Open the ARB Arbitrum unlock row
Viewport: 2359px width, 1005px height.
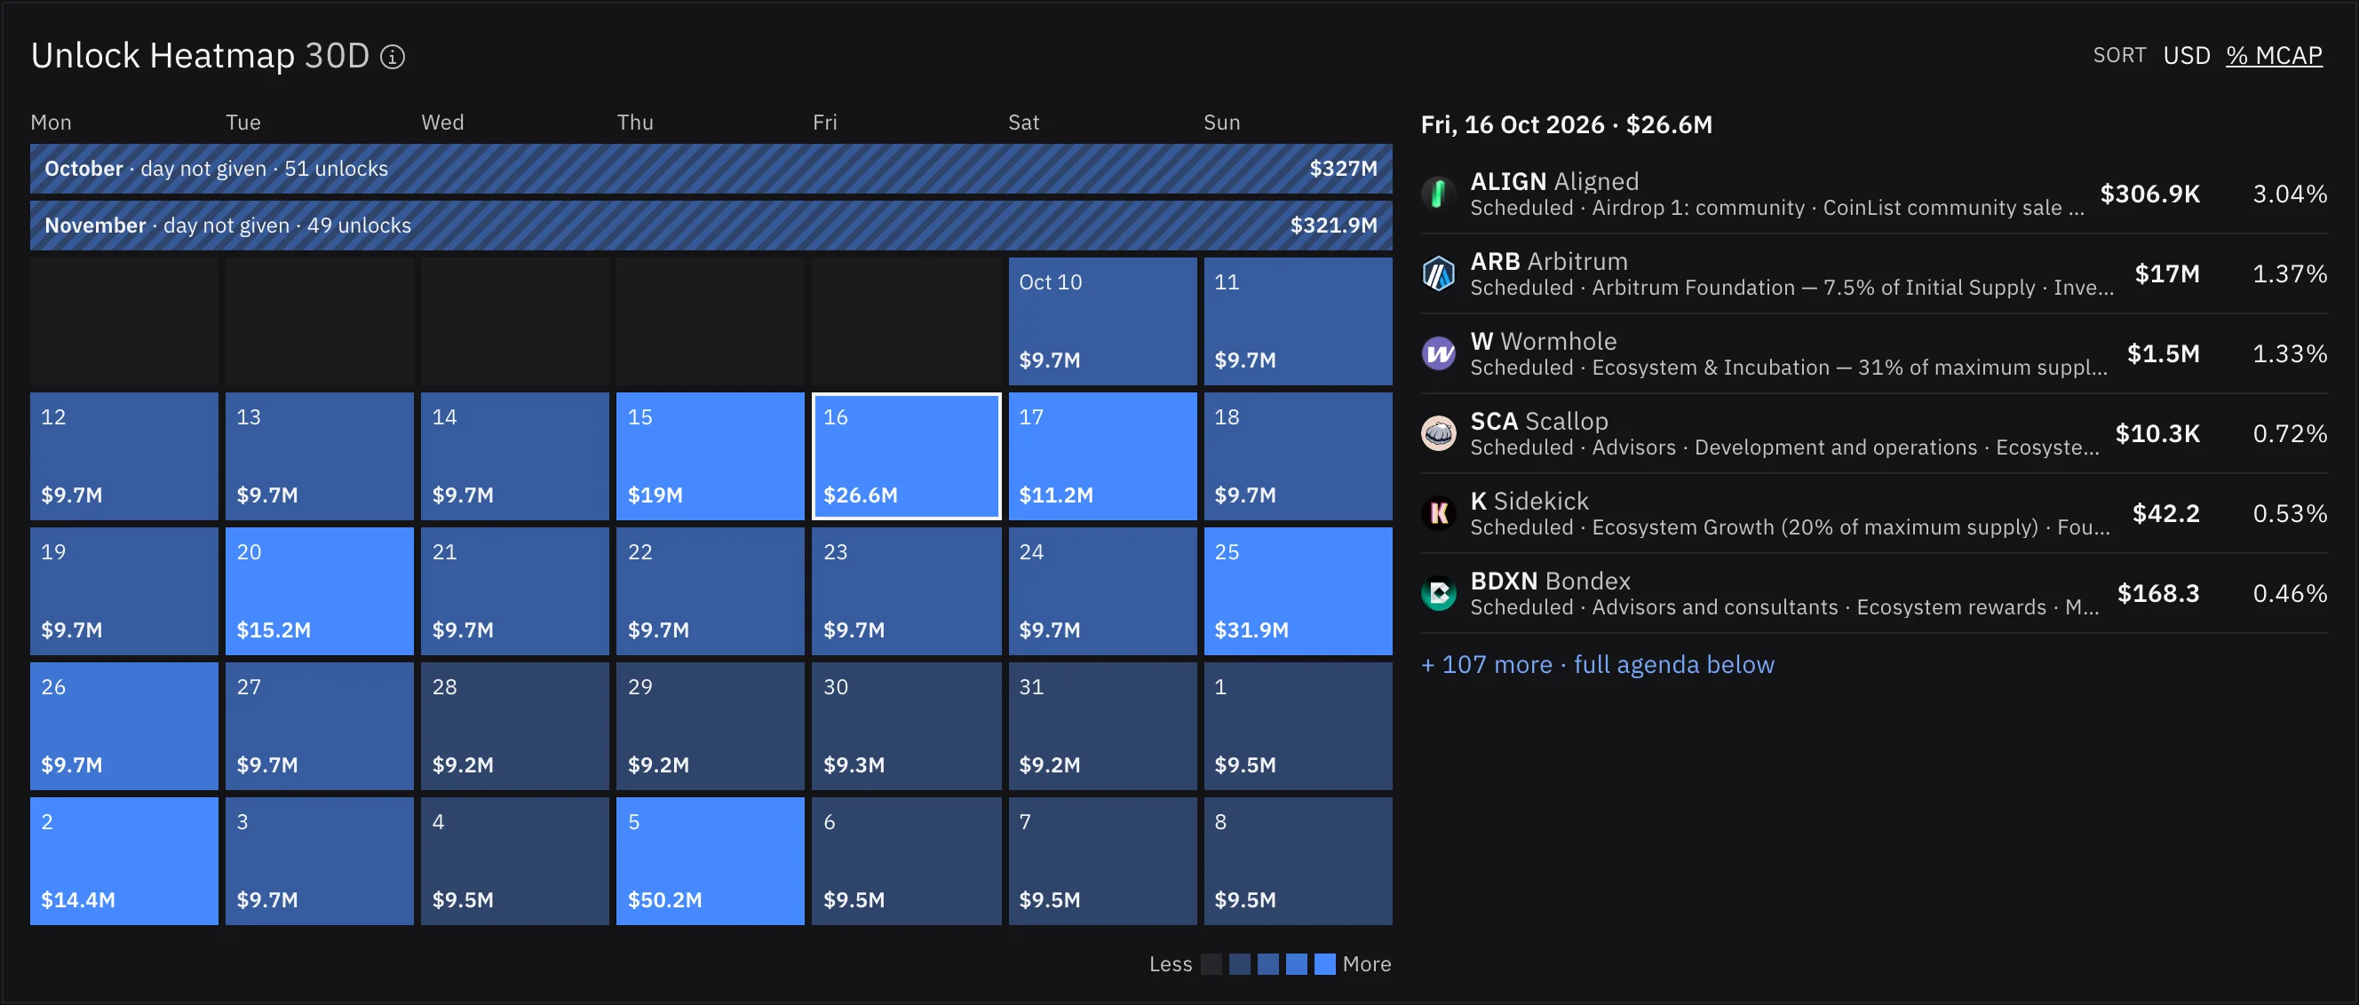(x=1874, y=273)
